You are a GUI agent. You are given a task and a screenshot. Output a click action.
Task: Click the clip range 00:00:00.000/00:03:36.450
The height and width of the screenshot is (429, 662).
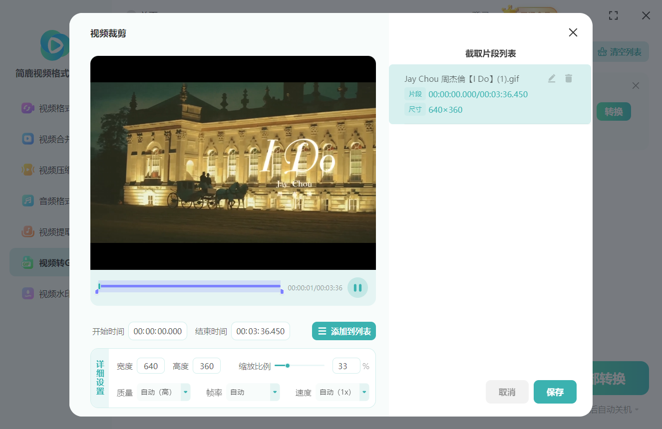tap(478, 94)
